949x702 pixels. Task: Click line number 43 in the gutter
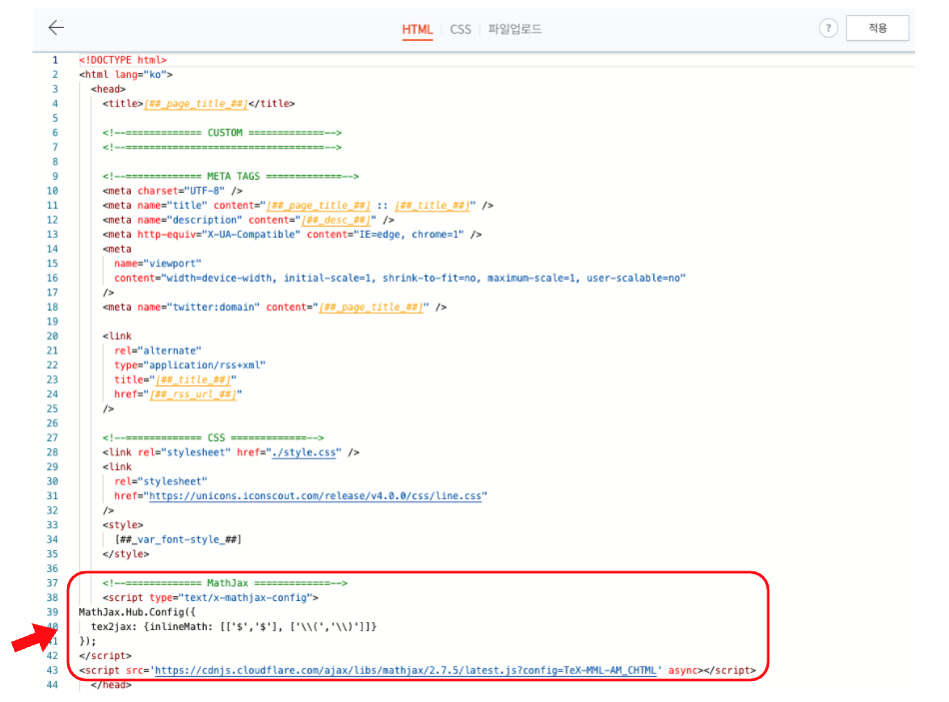pyautogui.click(x=53, y=670)
